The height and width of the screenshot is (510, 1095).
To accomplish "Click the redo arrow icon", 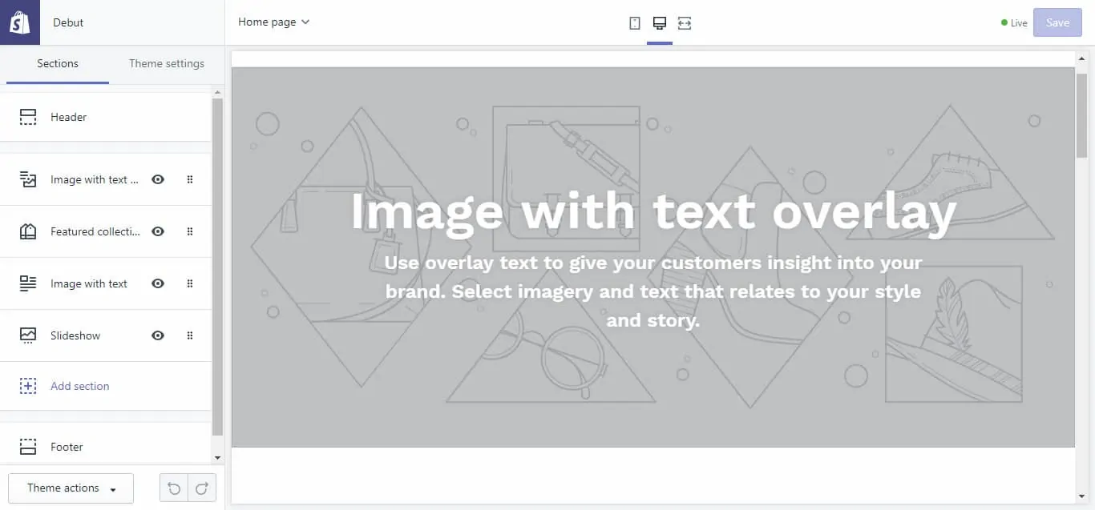I will (x=201, y=488).
